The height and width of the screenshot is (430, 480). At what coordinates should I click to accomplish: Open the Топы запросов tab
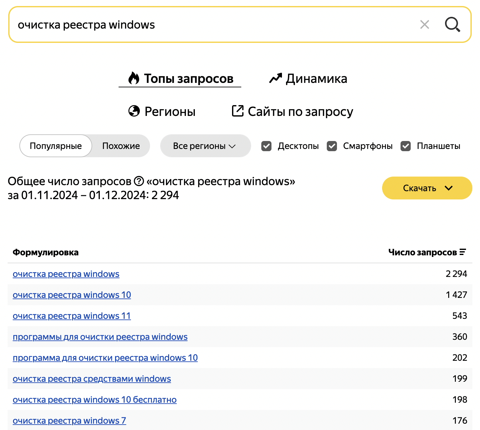tap(180, 78)
